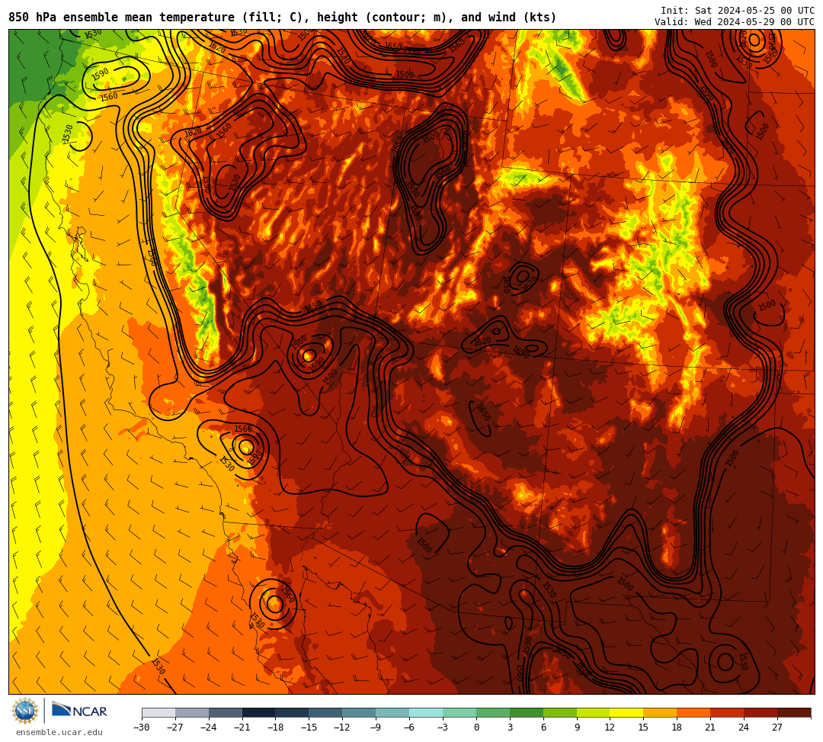The image size is (823, 742).
Task: Pick the green 0 to 3 colorbar swatch
Action: (x=493, y=712)
